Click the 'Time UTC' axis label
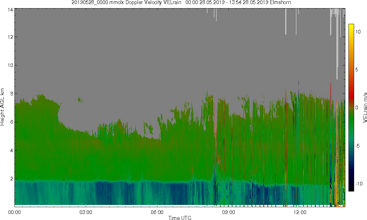This screenshot has width=367, height=220. tap(180, 218)
